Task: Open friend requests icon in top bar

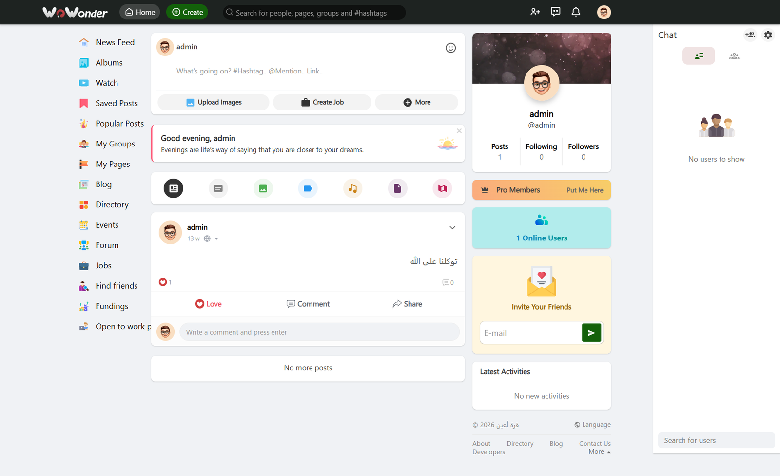Action: tap(535, 12)
